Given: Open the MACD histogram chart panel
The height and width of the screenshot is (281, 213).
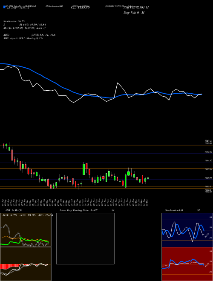Looking at the screenshot, I should pos(26,264).
